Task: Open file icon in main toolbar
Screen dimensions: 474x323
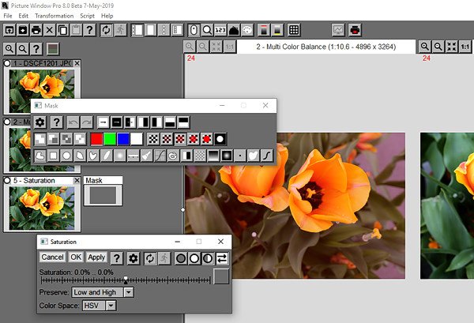Action: point(9,30)
